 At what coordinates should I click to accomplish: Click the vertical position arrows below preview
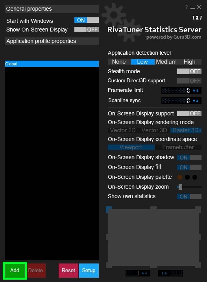coord(164,273)
